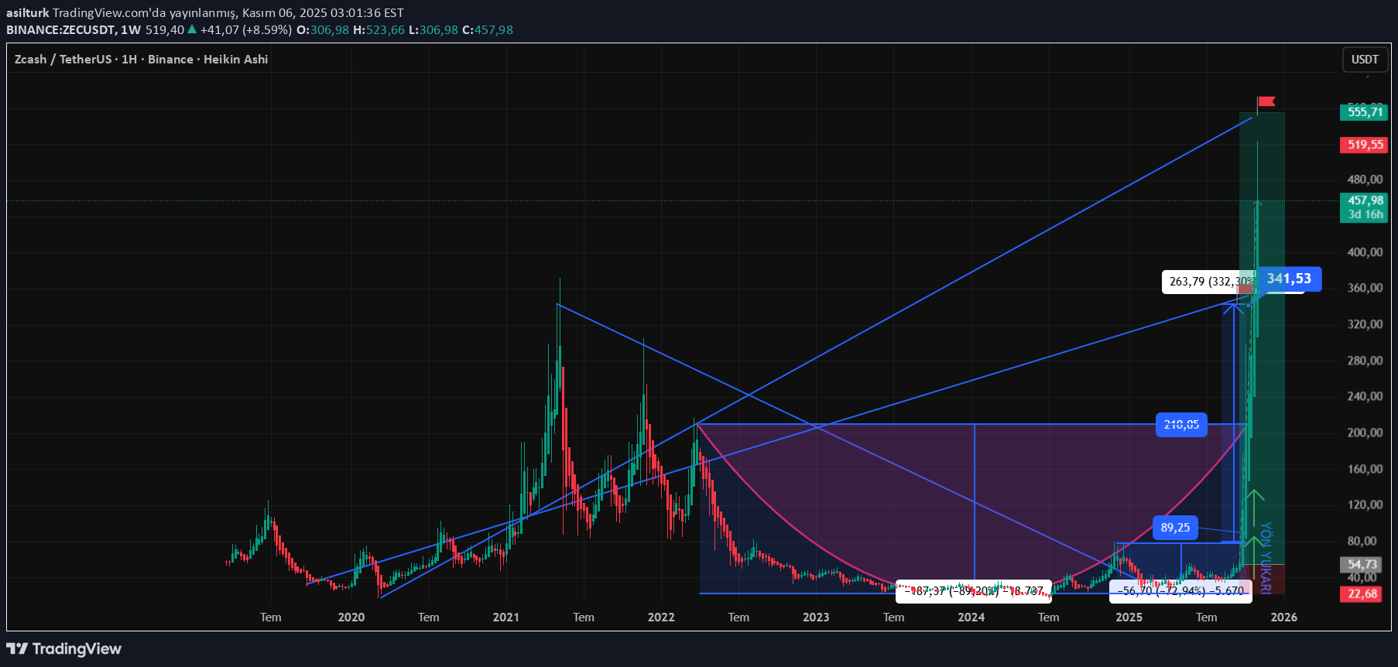Click the red flag marker atop the chart
The height and width of the screenshot is (667, 1398).
tap(1266, 102)
